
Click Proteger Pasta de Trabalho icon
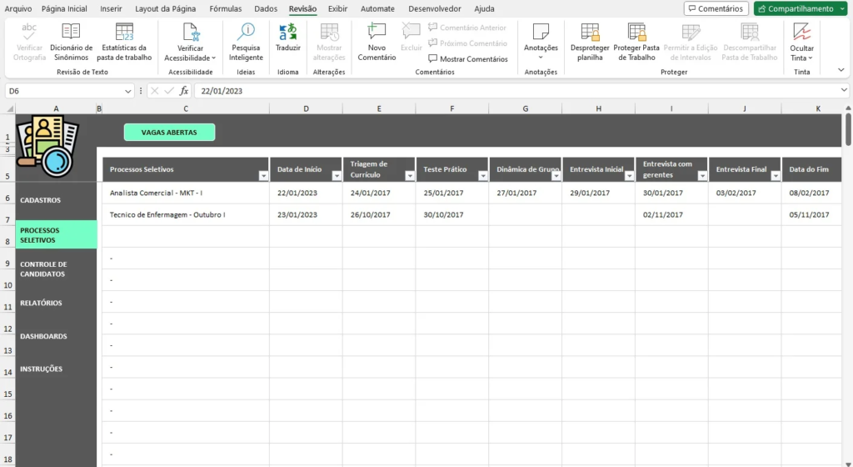(x=636, y=33)
